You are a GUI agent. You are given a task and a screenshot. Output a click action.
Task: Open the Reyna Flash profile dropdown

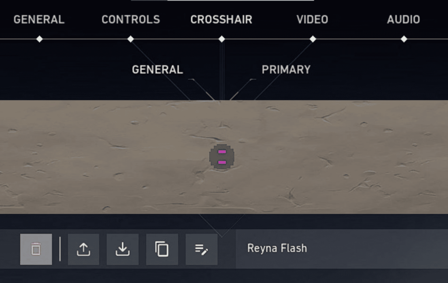click(x=342, y=249)
